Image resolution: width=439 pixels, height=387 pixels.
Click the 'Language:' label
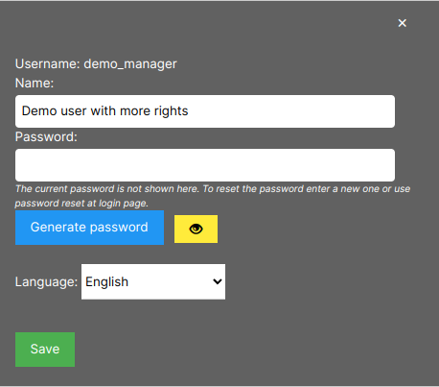click(46, 282)
